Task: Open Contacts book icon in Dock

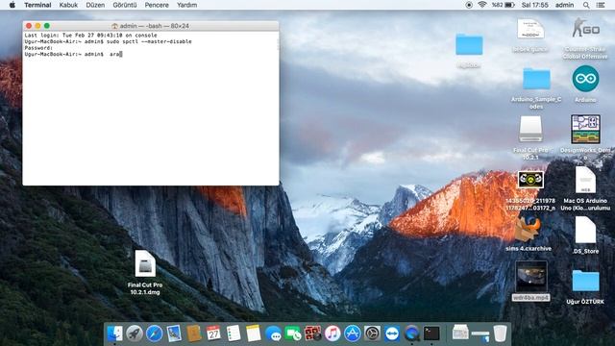Action: pyautogui.click(x=194, y=334)
